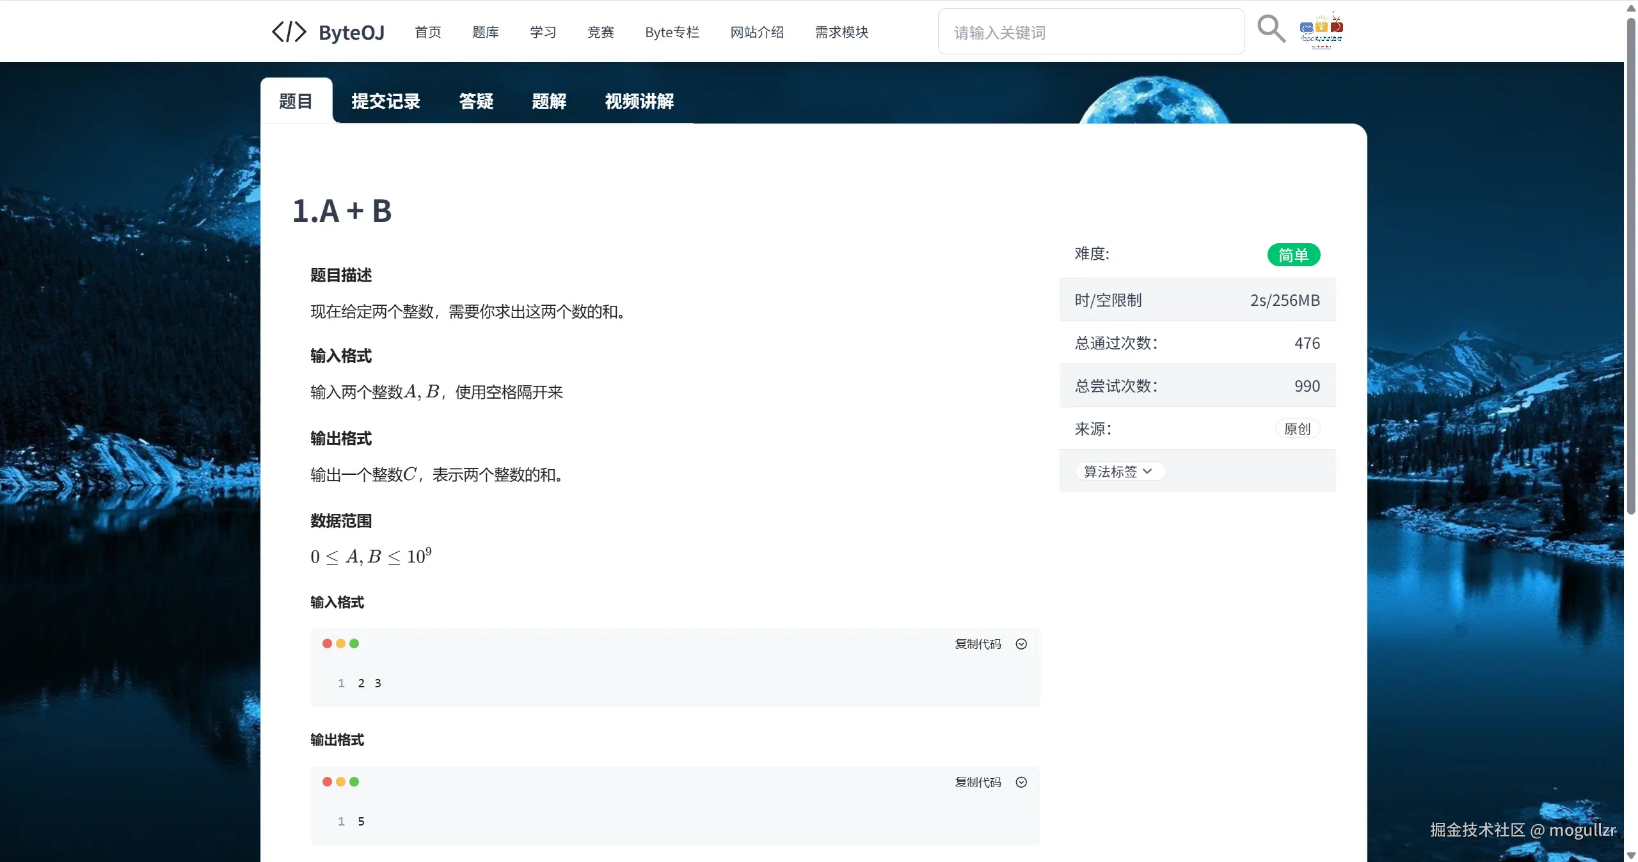Viewport: 1638px width, 862px height.
Task: Open the user avatar in header
Action: point(1321,30)
